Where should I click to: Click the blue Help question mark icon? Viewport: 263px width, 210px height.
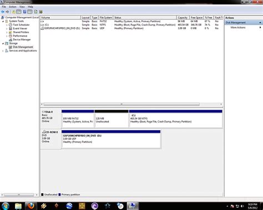point(24,12)
